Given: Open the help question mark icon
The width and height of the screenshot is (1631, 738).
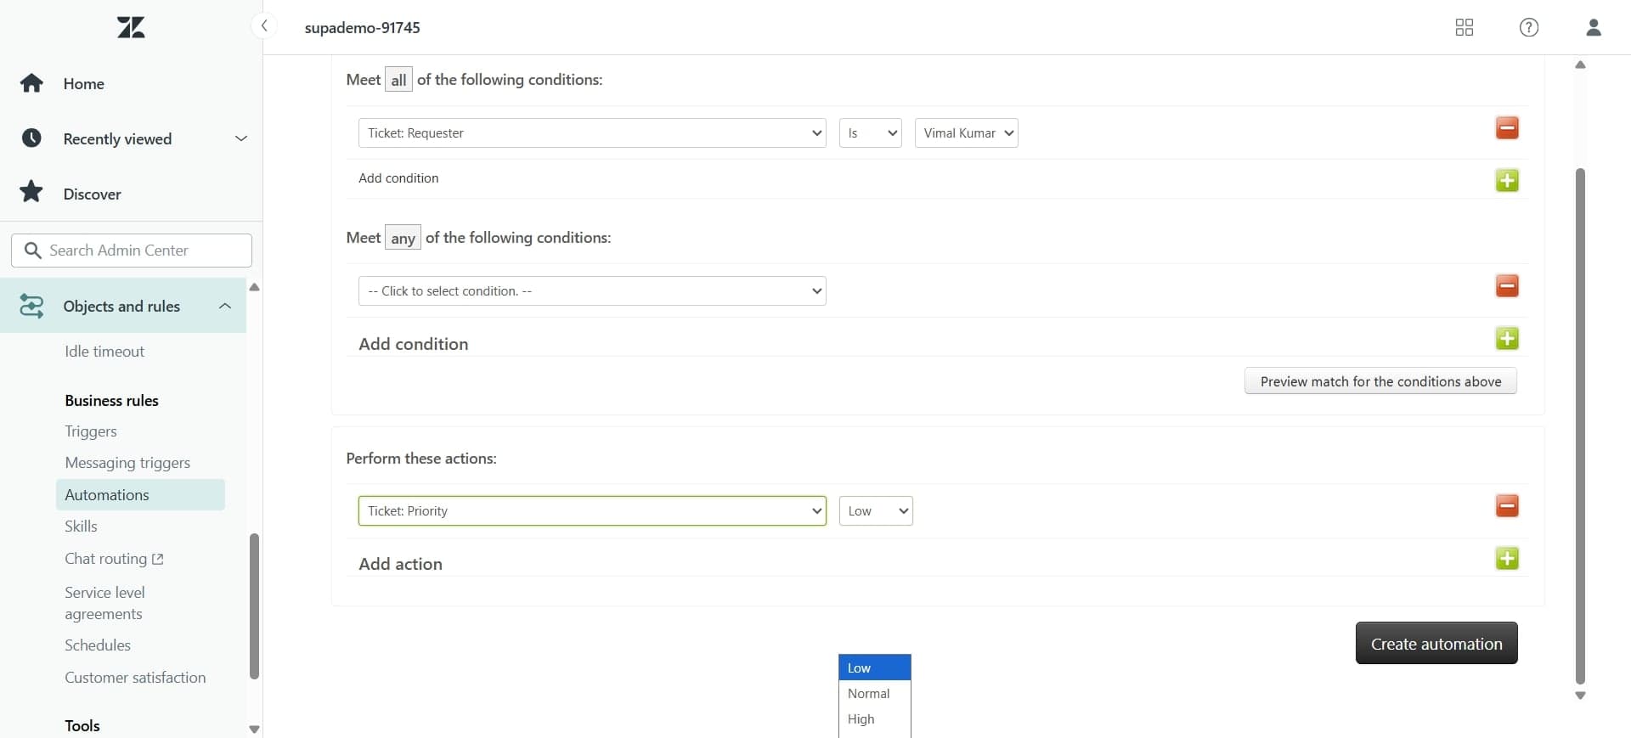Looking at the screenshot, I should [1528, 27].
